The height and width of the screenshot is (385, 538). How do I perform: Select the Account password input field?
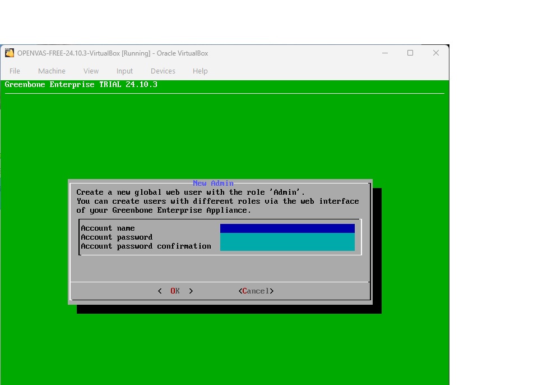pyautogui.click(x=287, y=237)
